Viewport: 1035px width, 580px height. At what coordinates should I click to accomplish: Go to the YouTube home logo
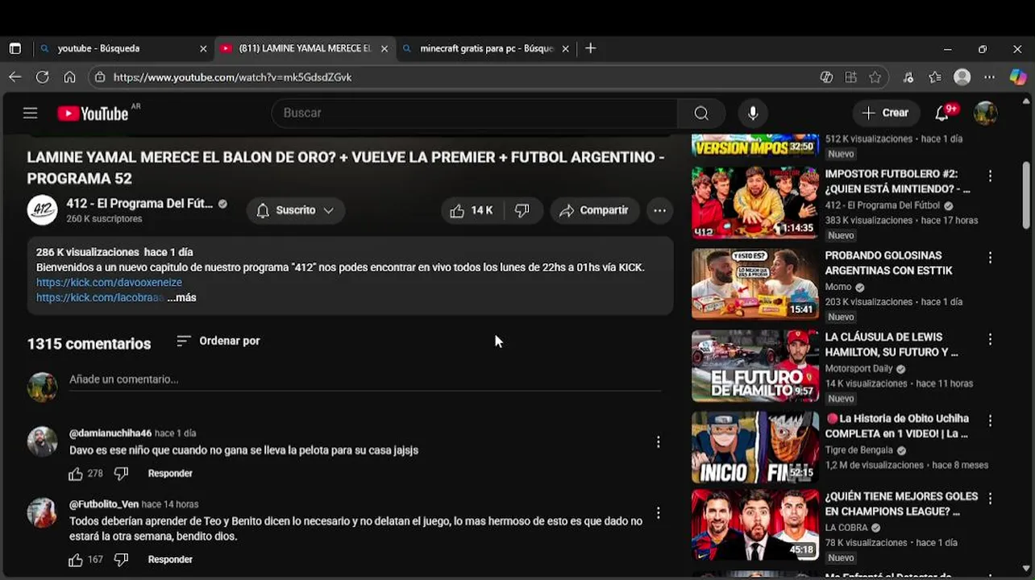tap(93, 114)
